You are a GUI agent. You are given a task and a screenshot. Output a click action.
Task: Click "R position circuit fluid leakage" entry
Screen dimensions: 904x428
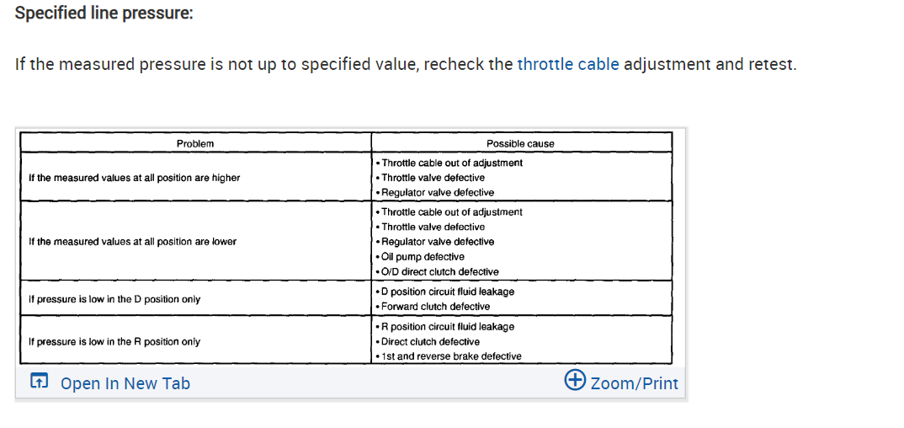pos(448,327)
